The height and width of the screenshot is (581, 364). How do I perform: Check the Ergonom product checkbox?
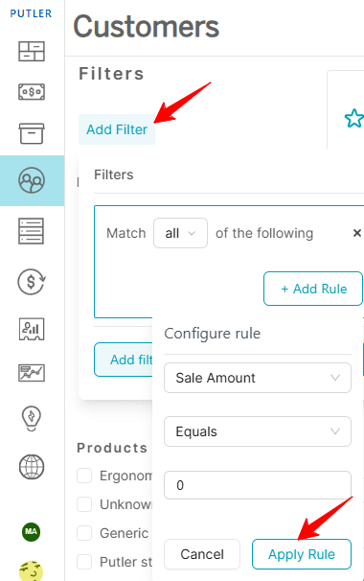click(x=84, y=476)
